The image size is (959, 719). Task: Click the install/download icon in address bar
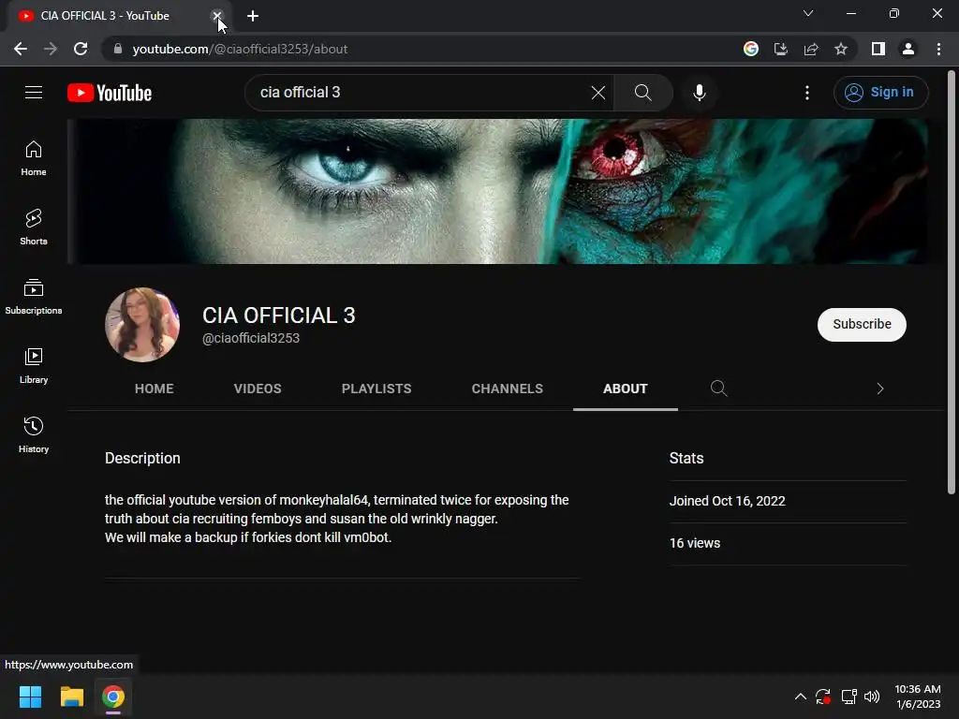[781, 49]
